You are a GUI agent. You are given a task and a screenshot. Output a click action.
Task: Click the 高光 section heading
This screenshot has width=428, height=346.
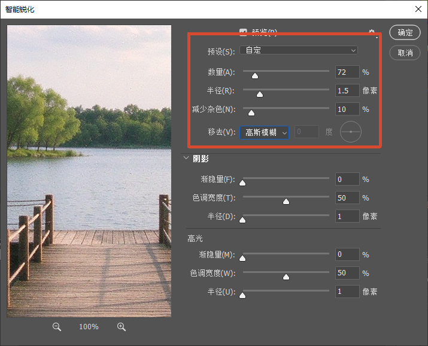pos(195,238)
